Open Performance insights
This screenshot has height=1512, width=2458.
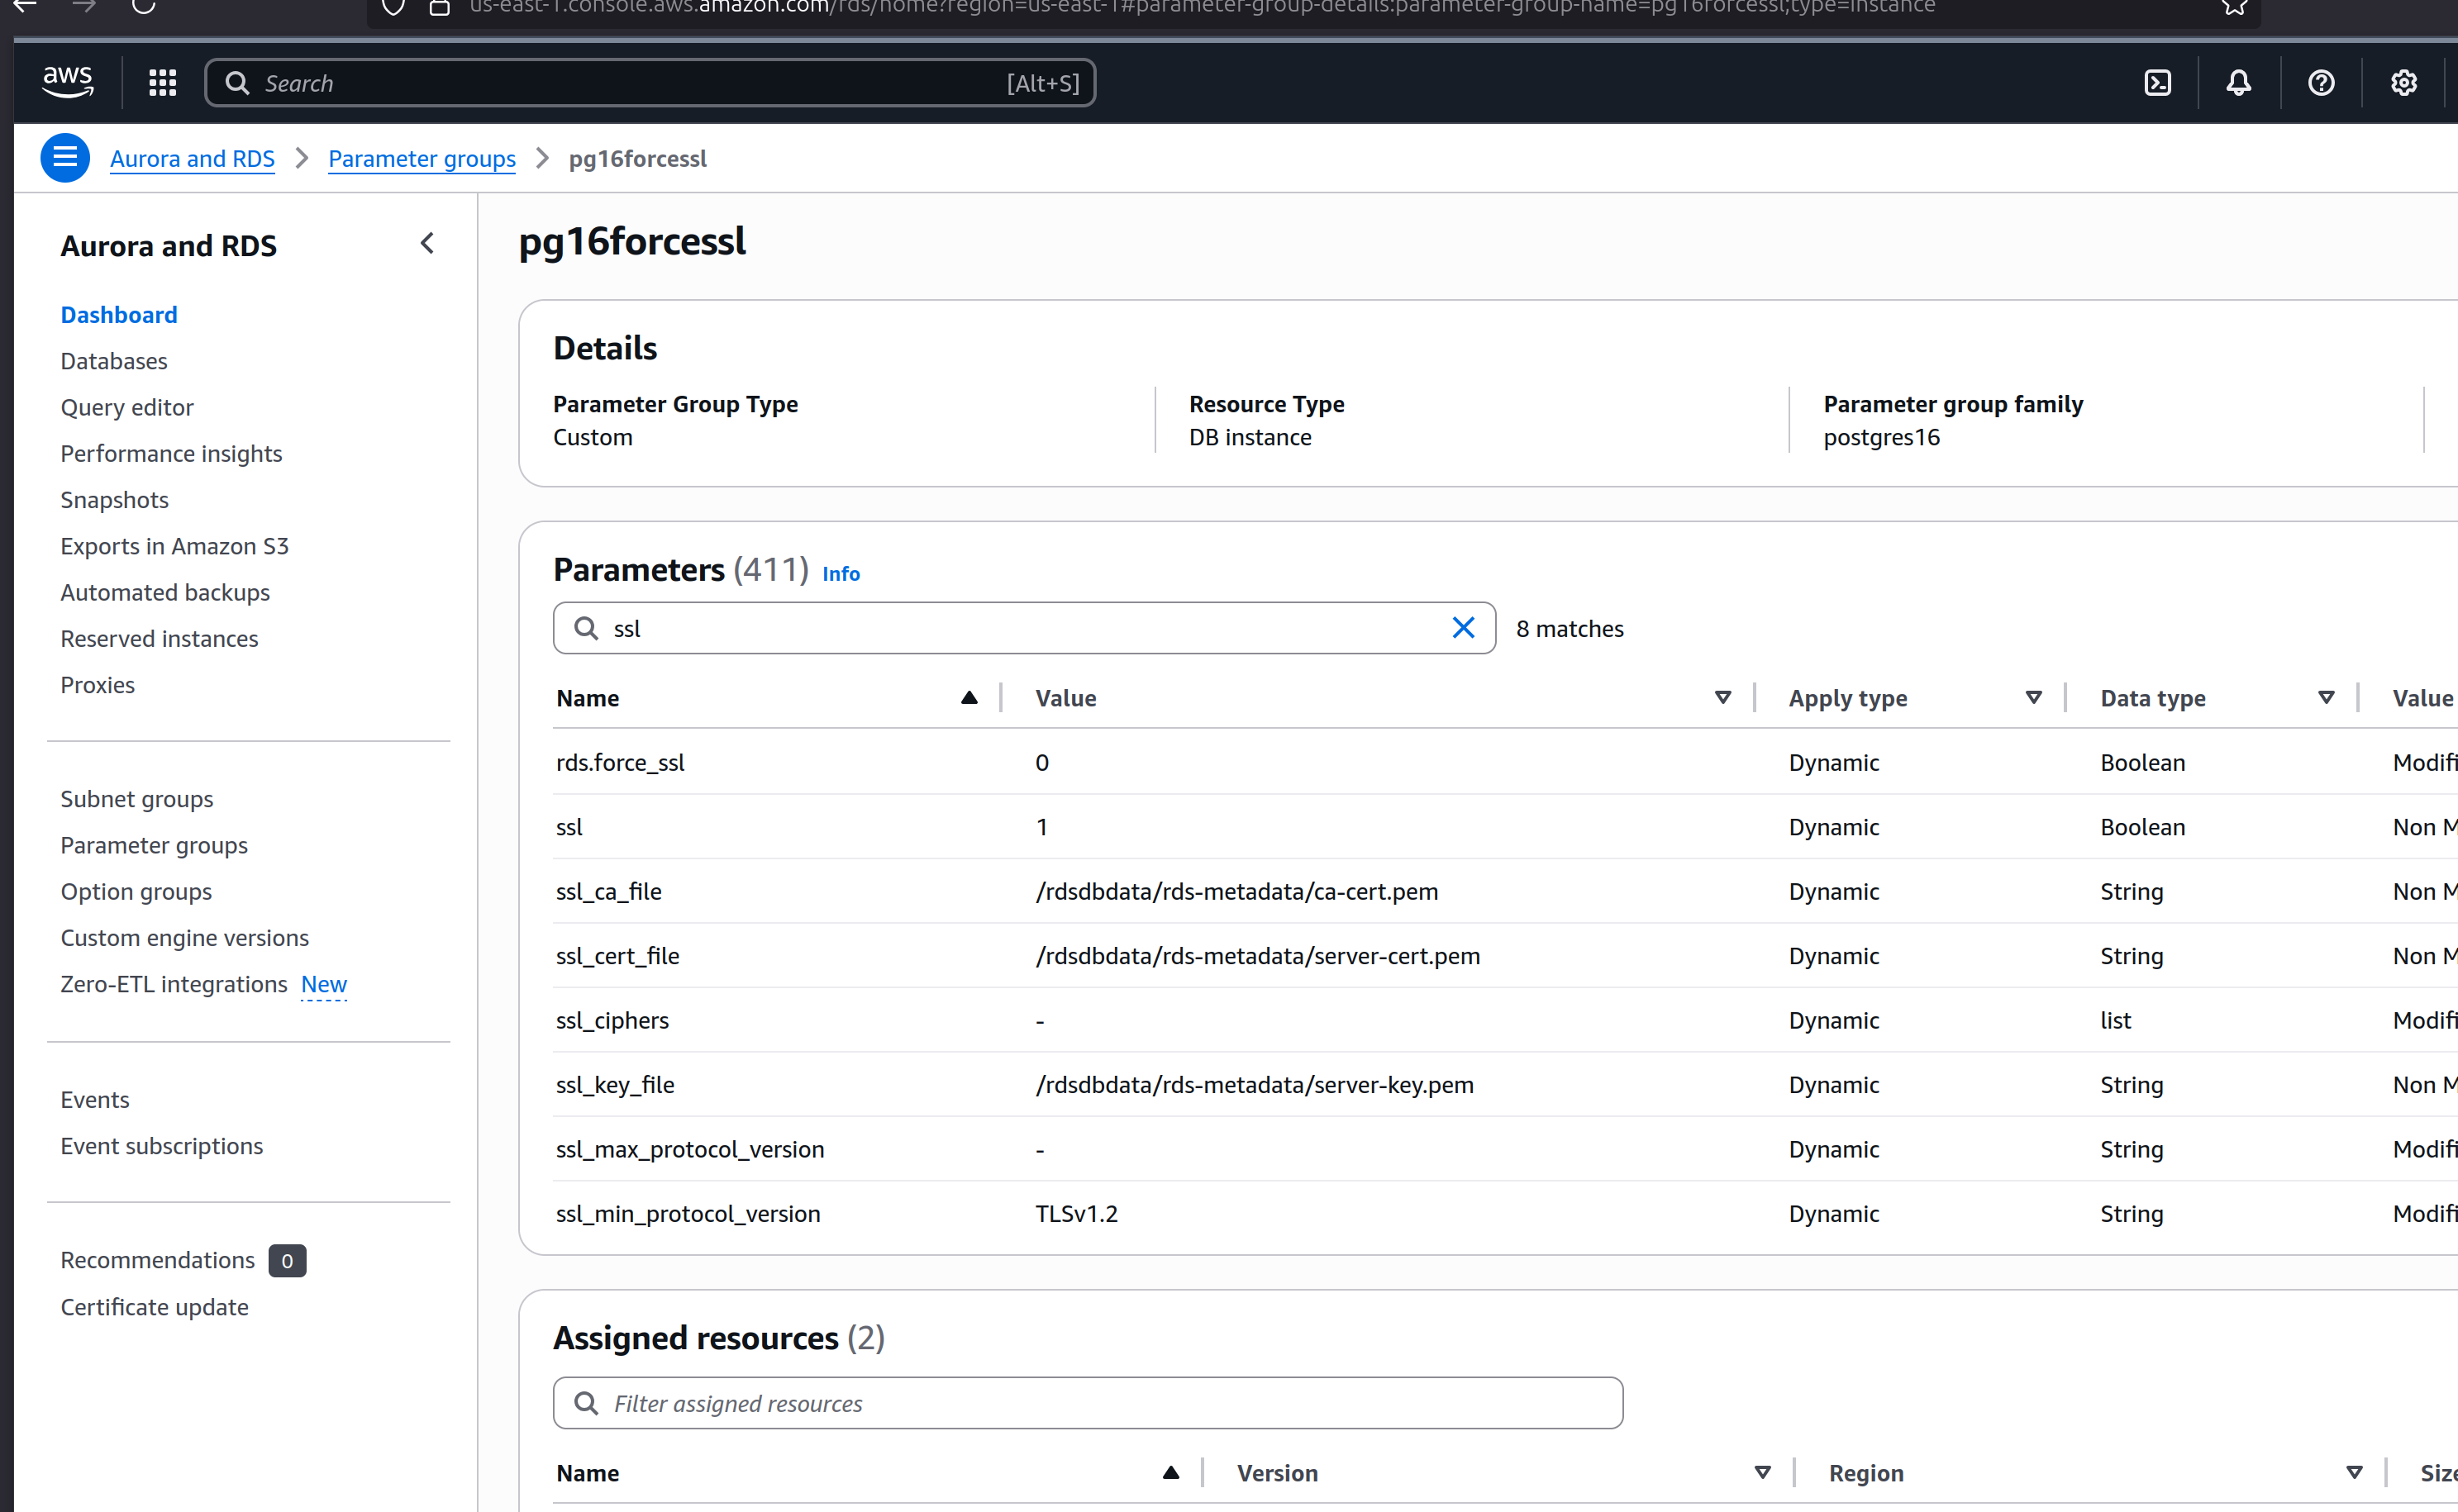(171, 453)
